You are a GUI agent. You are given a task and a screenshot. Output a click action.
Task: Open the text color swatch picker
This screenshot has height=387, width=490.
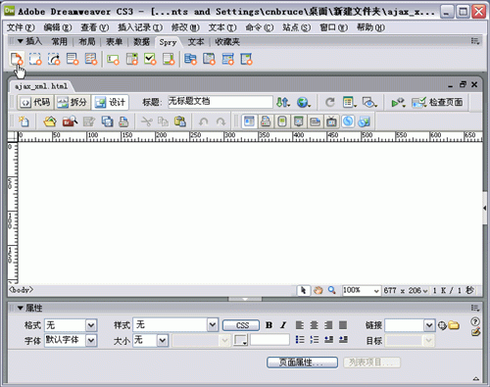(240, 340)
